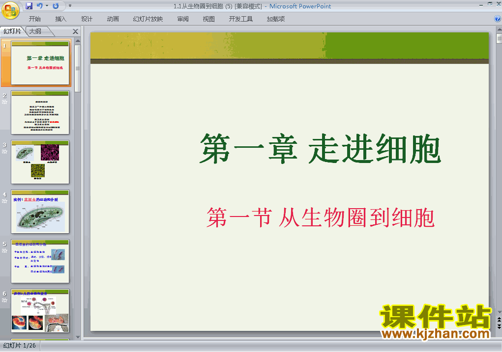Click the Save icon in quick access toolbar

29,6
